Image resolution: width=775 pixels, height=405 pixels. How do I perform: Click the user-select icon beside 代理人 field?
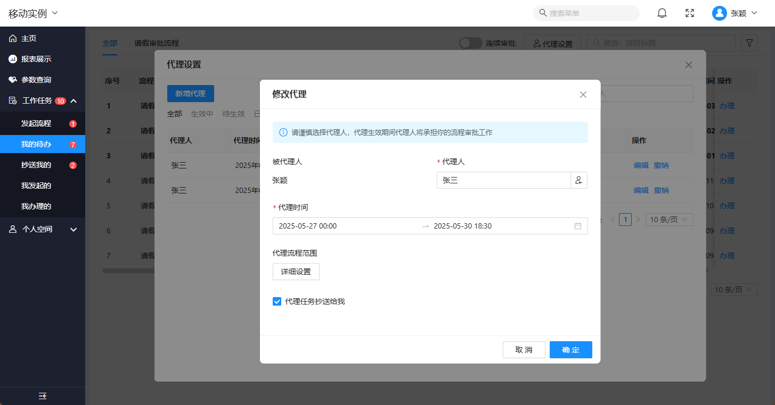(579, 180)
